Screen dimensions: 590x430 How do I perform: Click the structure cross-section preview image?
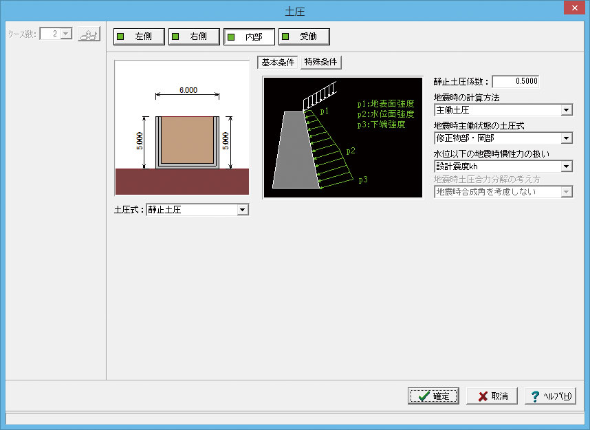pyautogui.click(x=182, y=128)
